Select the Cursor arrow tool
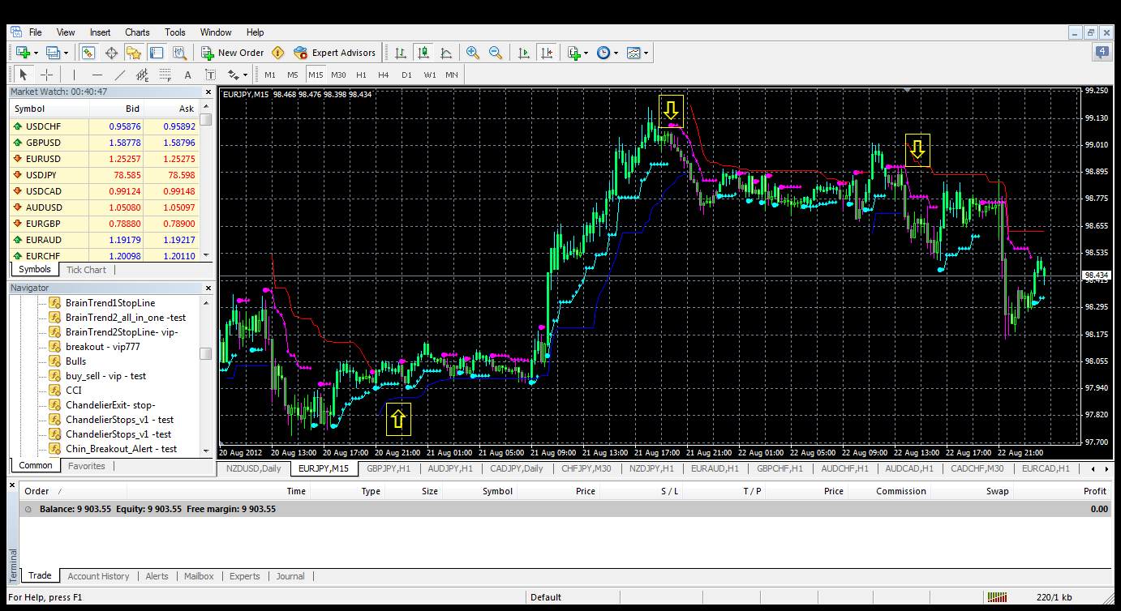The image size is (1121, 611). coord(24,75)
